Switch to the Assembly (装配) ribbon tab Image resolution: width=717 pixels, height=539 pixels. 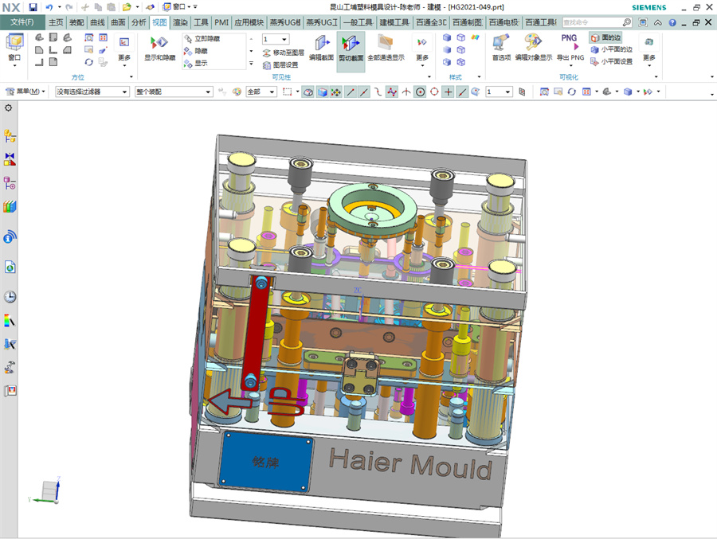click(x=76, y=22)
